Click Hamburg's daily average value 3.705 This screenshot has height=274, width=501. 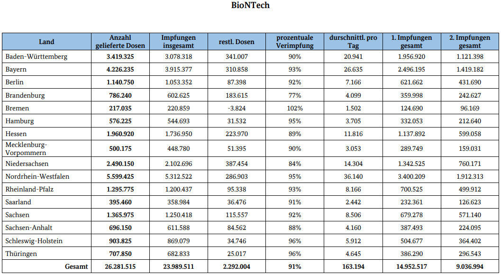pos(353,121)
